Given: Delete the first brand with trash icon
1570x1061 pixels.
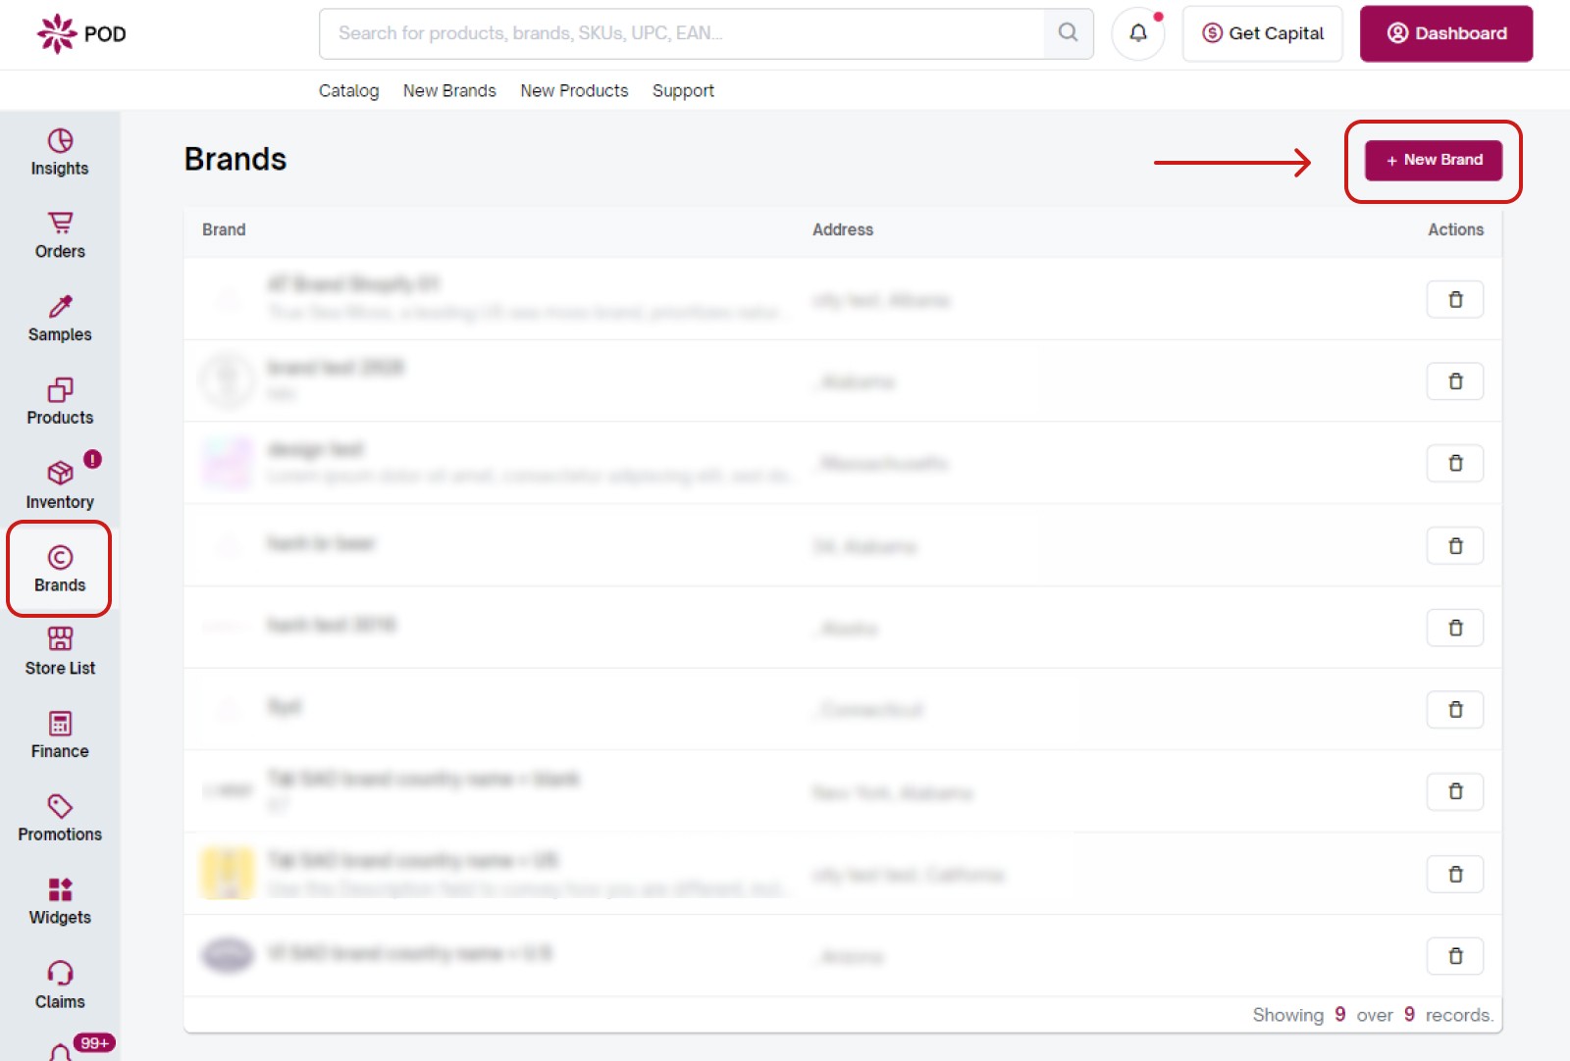Looking at the screenshot, I should point(1455,299).
